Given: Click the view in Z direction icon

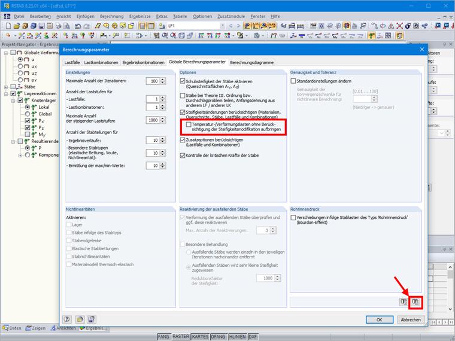Looking at the screenshot, I should 218,36.
